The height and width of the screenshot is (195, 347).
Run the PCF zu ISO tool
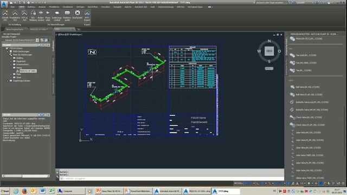[x=24, y=16]
